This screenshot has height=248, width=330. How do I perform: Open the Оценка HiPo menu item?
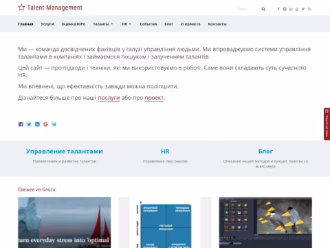[74, 24]
